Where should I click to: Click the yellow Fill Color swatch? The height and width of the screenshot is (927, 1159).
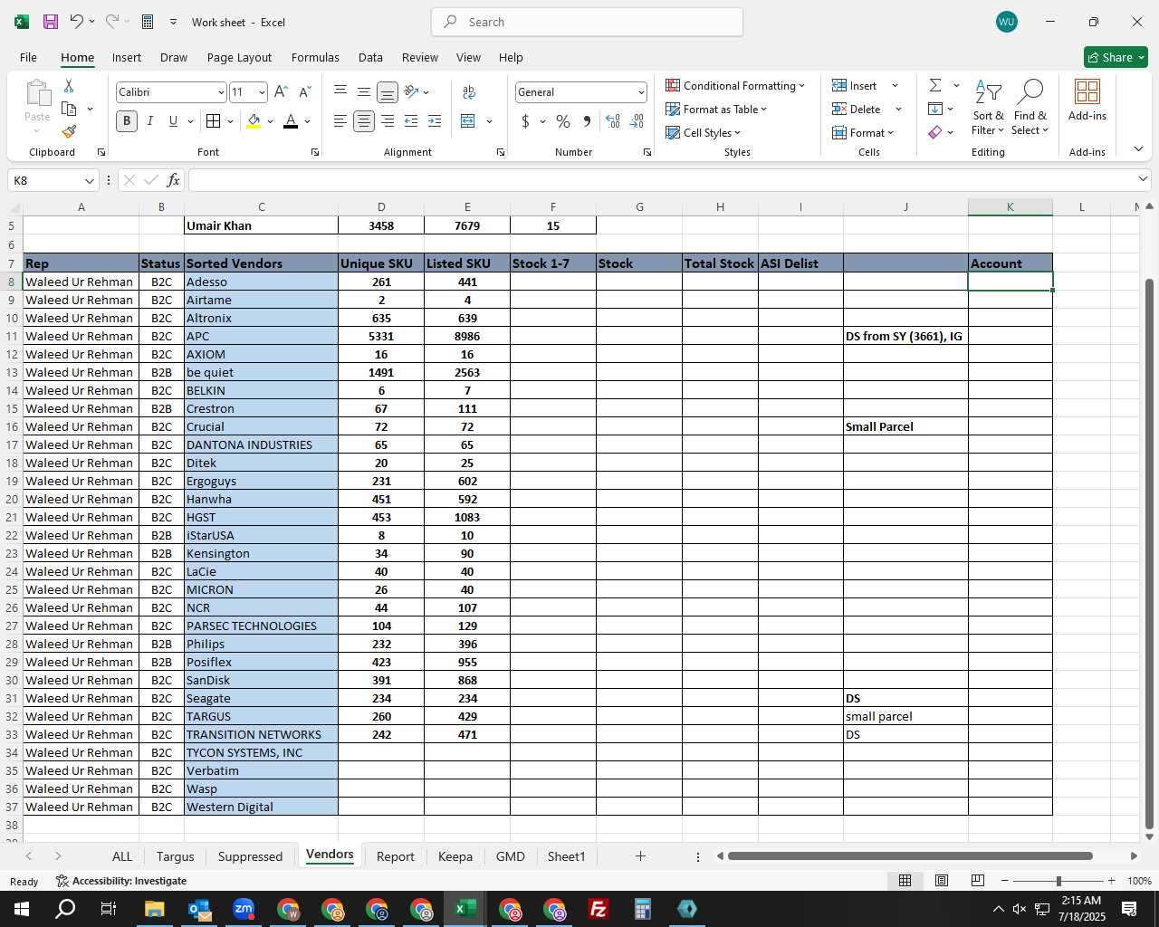coord(254,121)
